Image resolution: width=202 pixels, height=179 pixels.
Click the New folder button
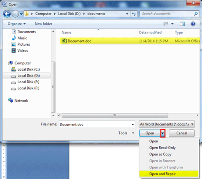coord(43,24)
